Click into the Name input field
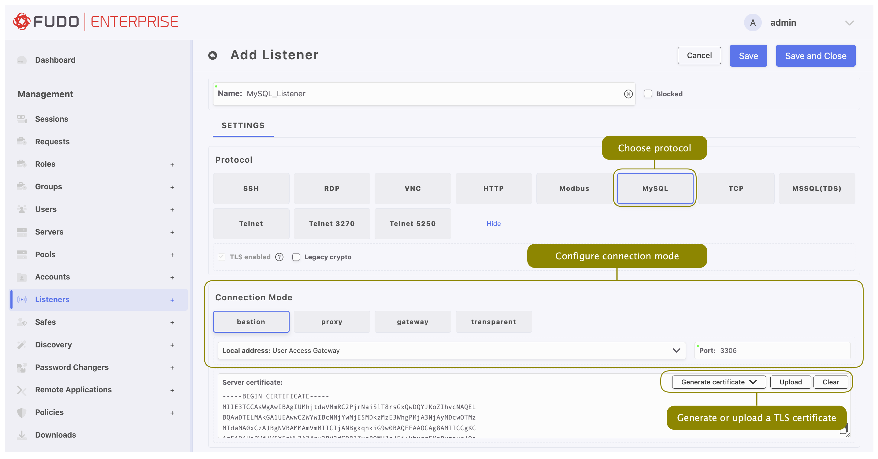The image size is (878, 459). coord(424,94)
